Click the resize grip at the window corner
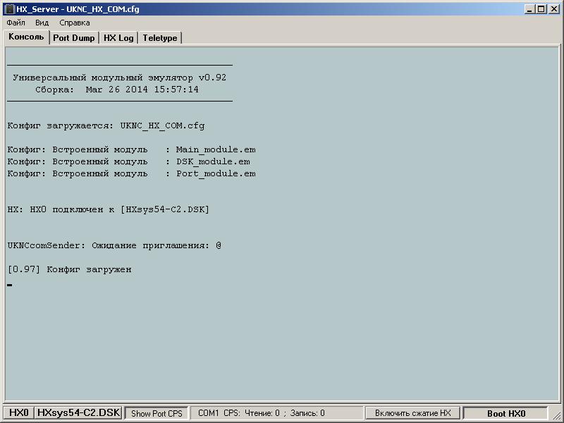The height and width of the screenshot is (423, 564). coord(558,417)
